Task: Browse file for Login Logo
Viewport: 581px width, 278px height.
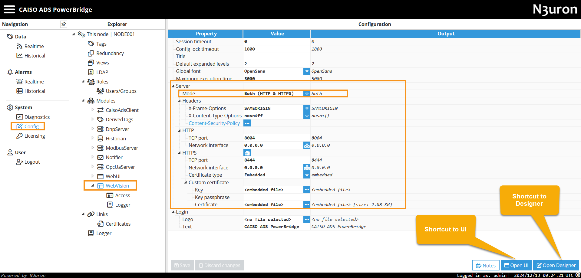Action: click(x=307, y=219)
